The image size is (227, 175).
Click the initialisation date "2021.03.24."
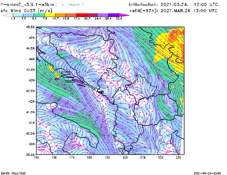[175, 5]
